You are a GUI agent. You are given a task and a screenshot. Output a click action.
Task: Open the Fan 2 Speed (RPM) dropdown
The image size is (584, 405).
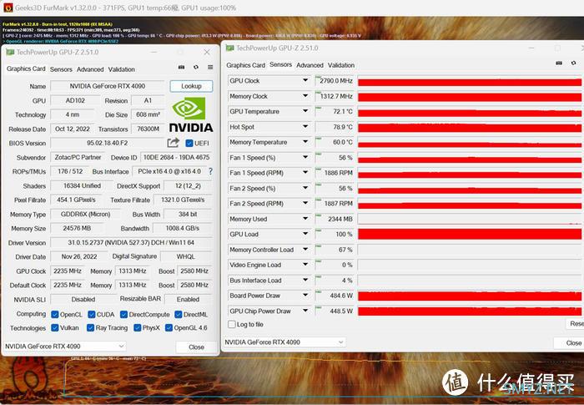pos(305,203)
